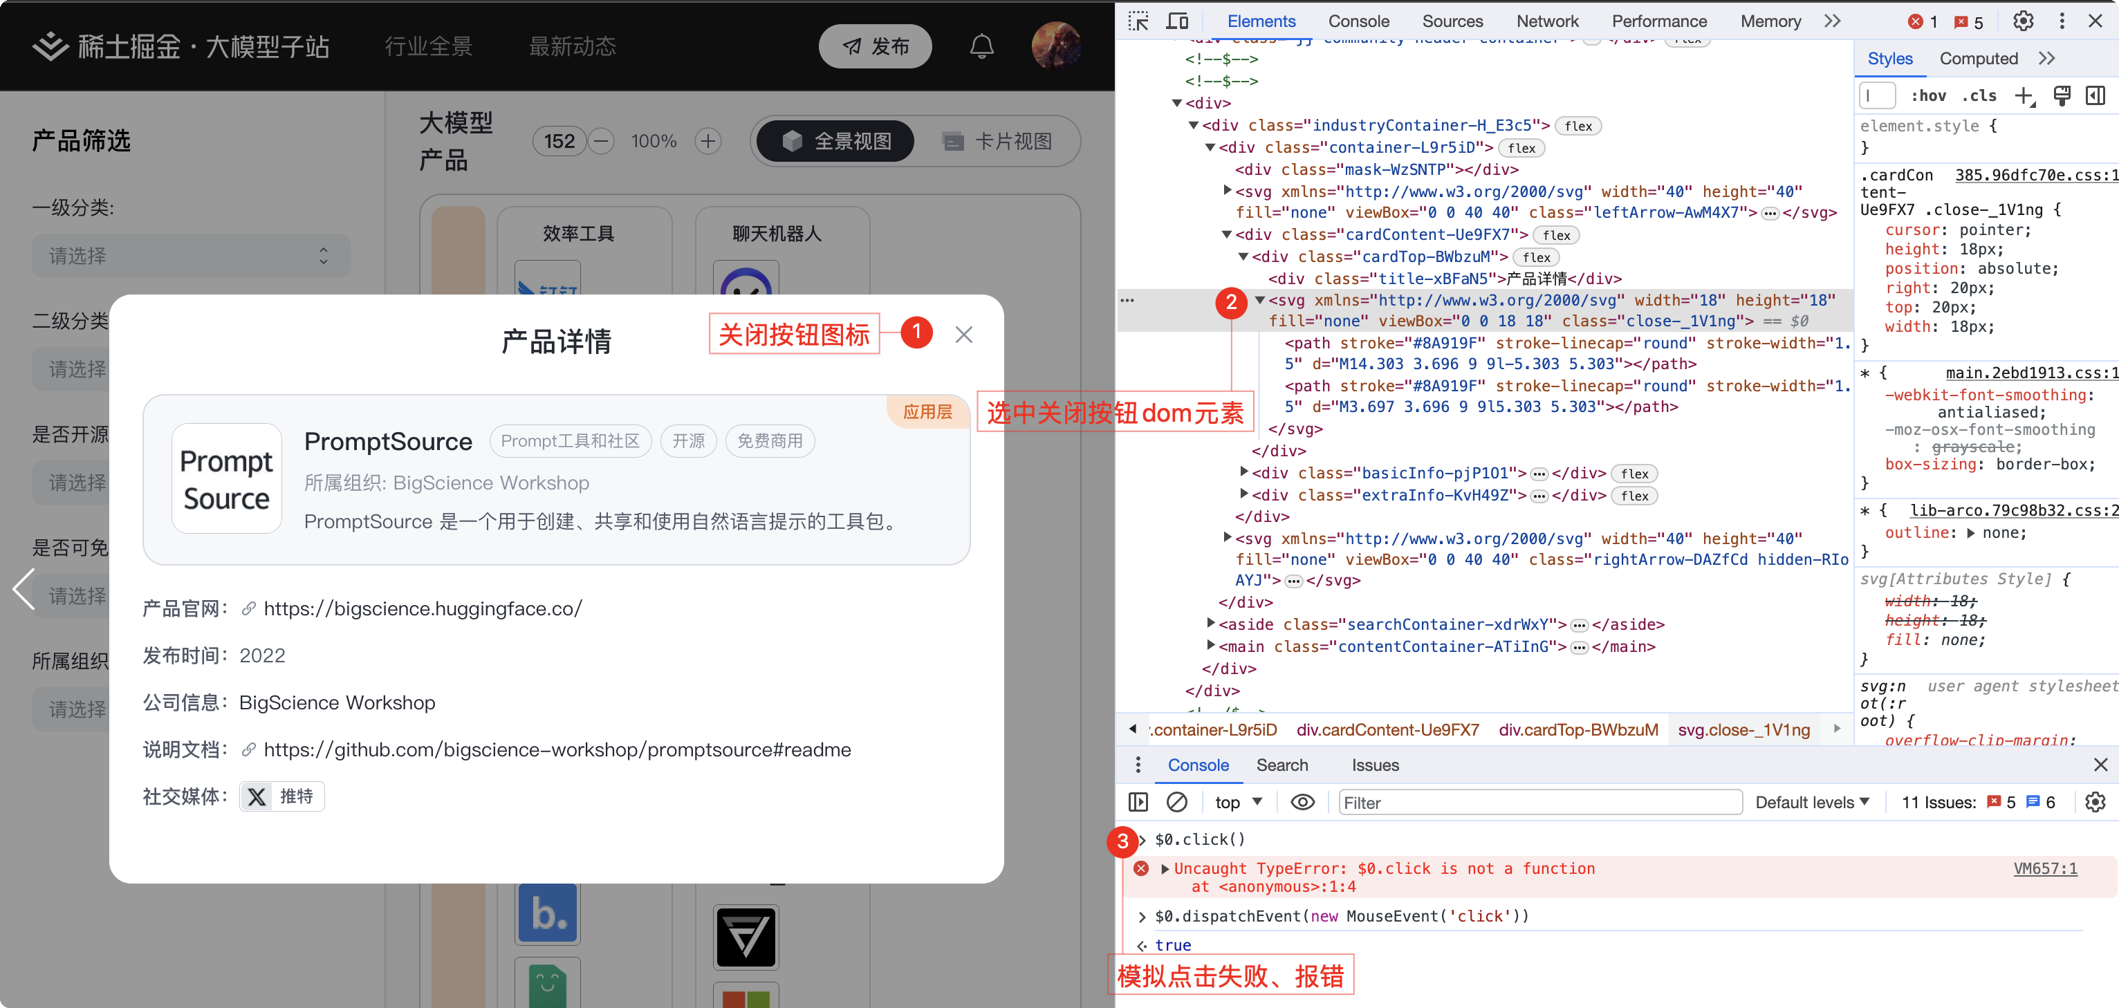
Task: Expand the searchContainer-xdrWxY aside node
Action: 1211,623
